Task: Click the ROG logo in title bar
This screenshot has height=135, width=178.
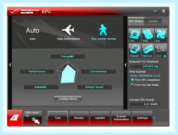Action: click(x=14, y=11)
